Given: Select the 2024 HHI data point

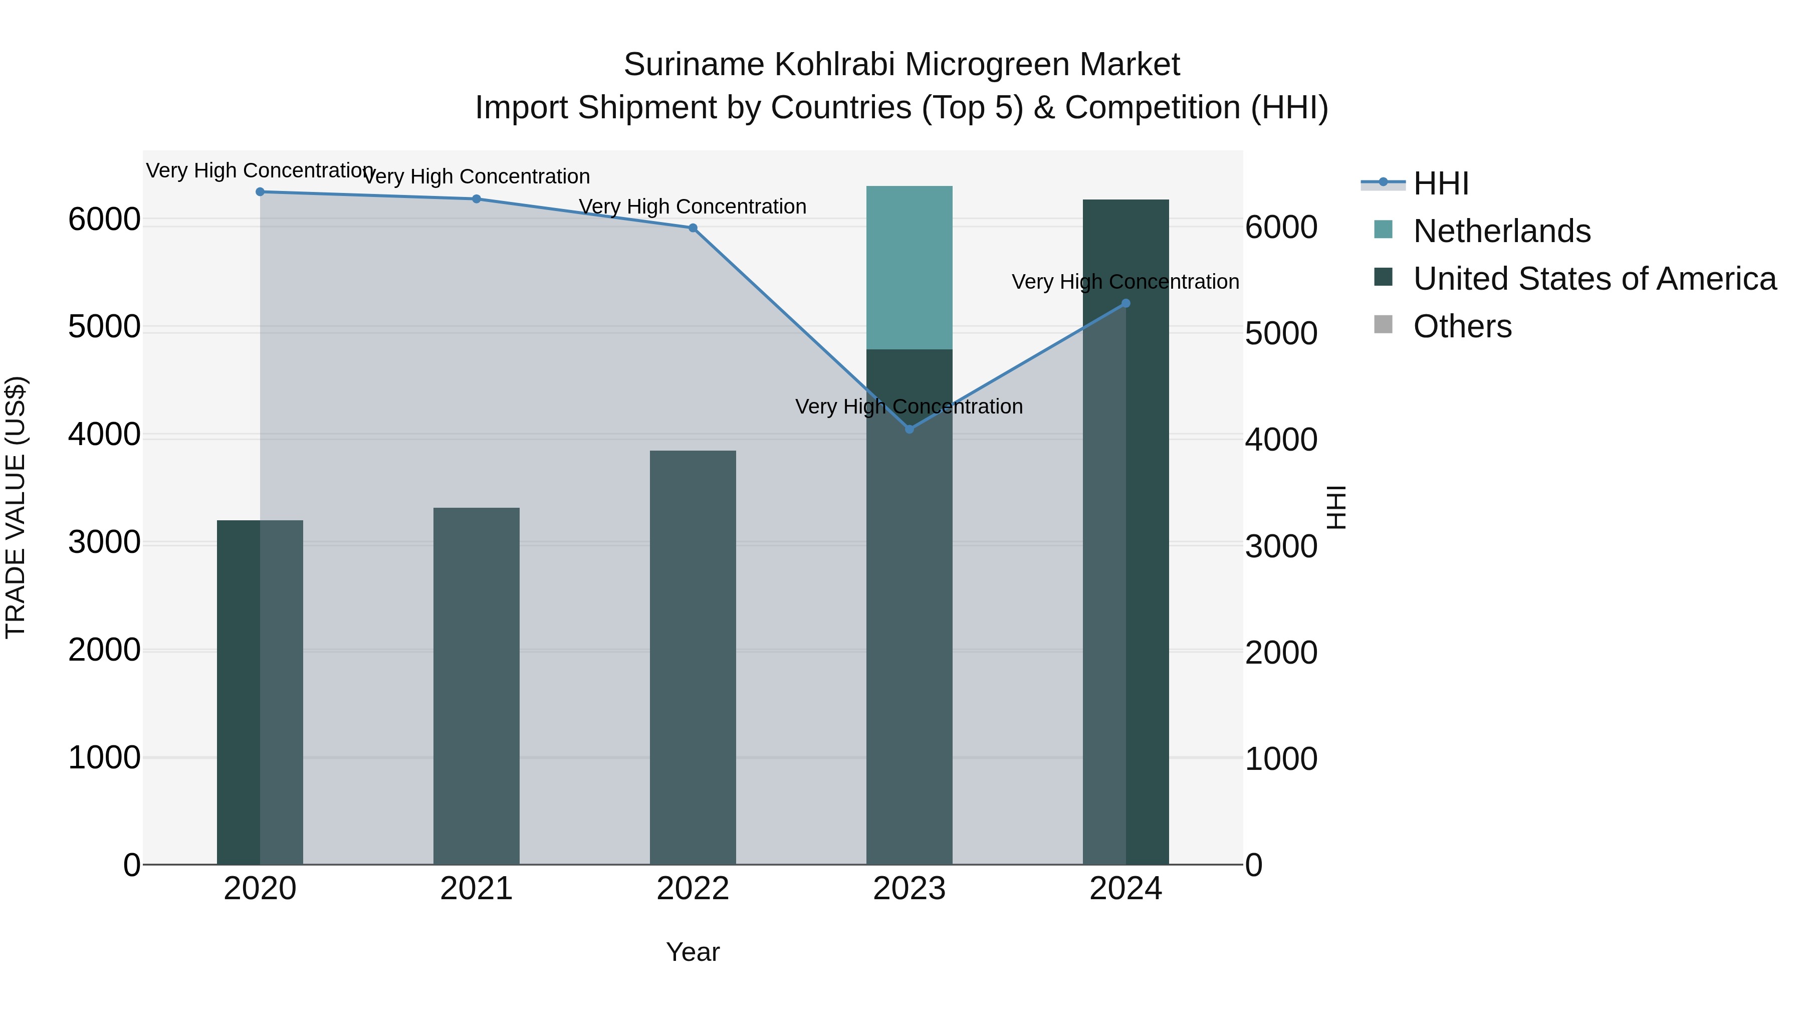Looking at the screenshot, I should pos(1125,303).
